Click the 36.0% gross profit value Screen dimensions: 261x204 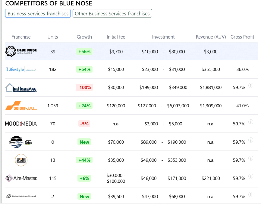(x=242, y=69)
